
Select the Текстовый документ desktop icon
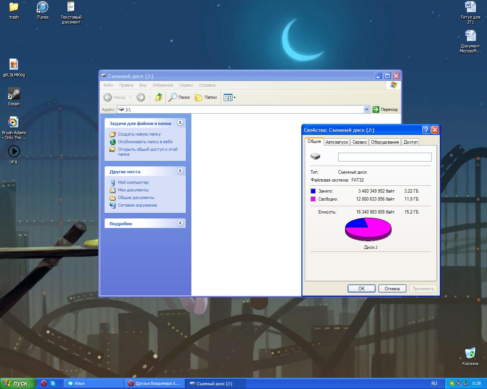[71, 13]
